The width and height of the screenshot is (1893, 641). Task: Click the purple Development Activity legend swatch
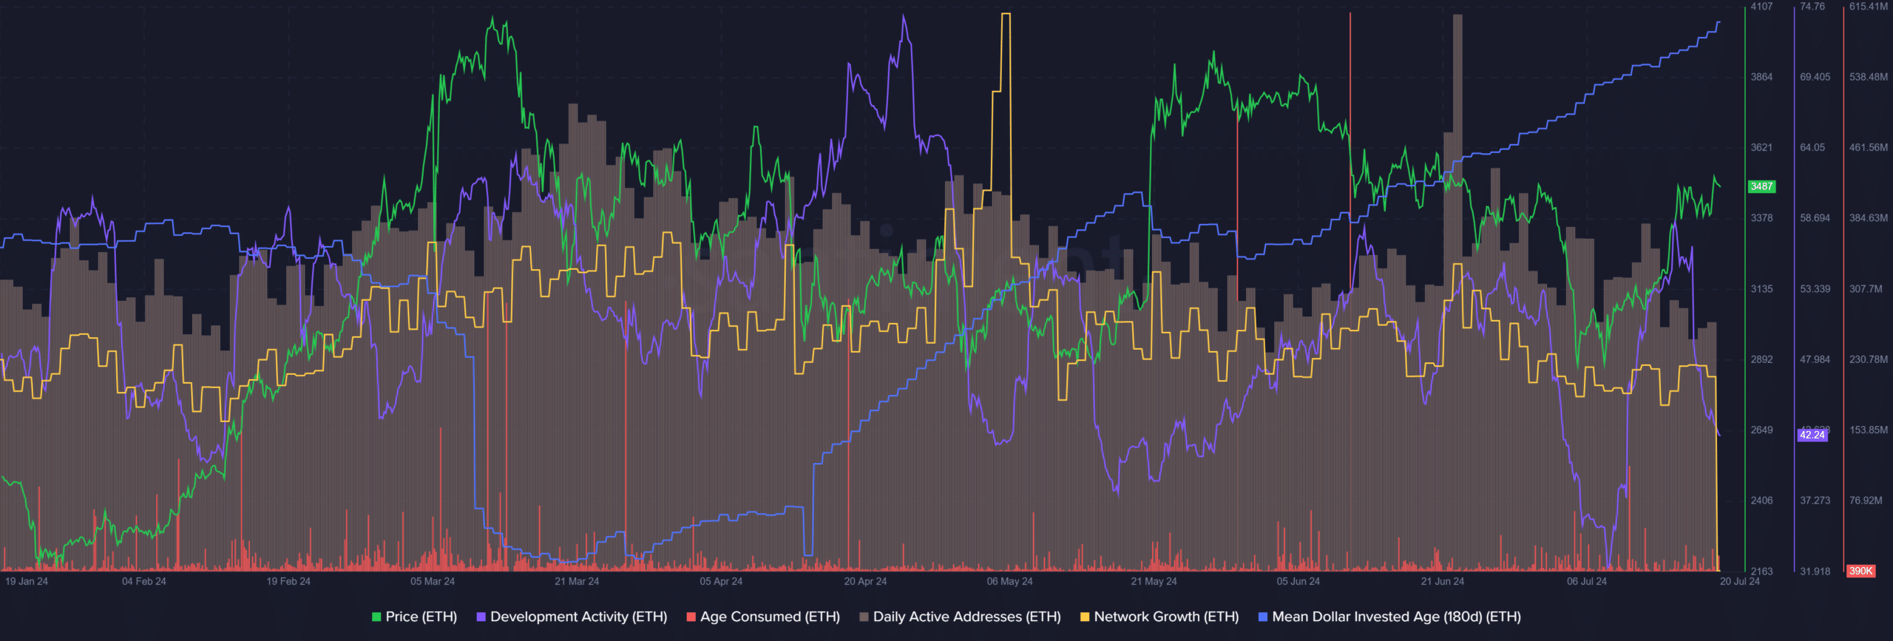pos(481,617)
